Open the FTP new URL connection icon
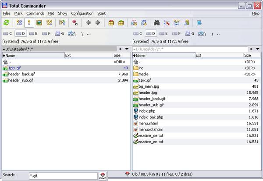 click(144, 23)
